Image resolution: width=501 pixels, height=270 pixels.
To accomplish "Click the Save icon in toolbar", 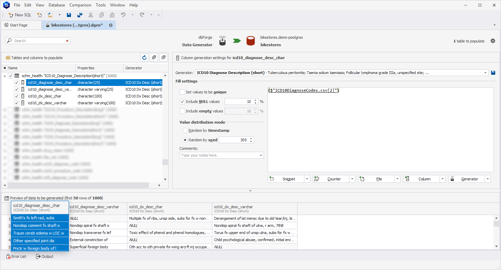I will (x=69, y=15).
